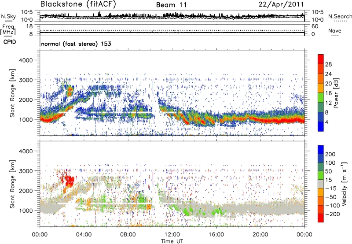The width and height of the screenshot is (352, 244).
Task: Click the '04:00' time axis tick label
Action: 84,235
